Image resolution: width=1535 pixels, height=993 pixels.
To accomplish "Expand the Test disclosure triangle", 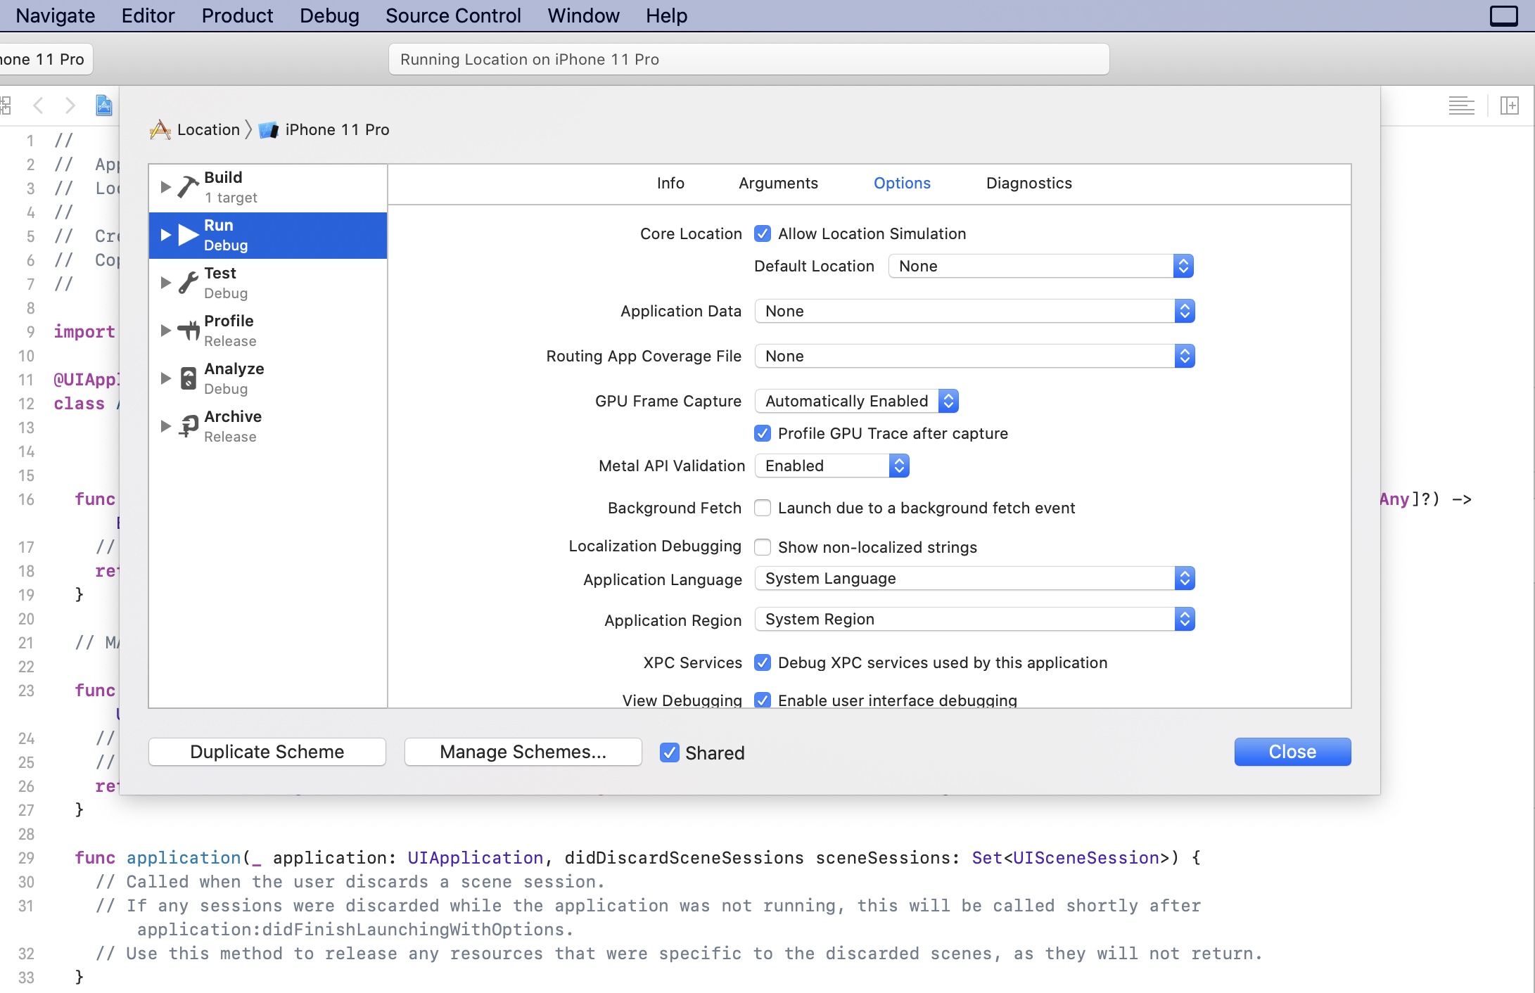I will pos(165,283).
